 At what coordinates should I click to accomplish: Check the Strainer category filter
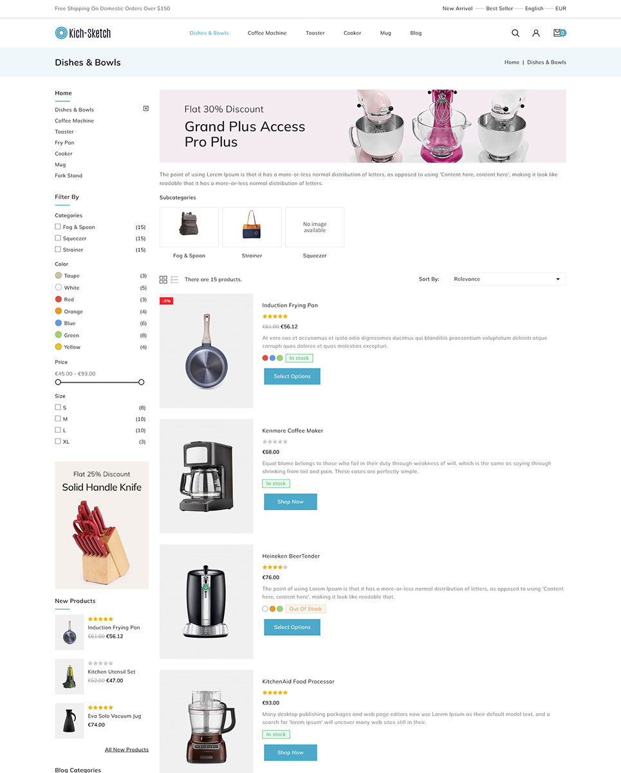tap(58, 249)
